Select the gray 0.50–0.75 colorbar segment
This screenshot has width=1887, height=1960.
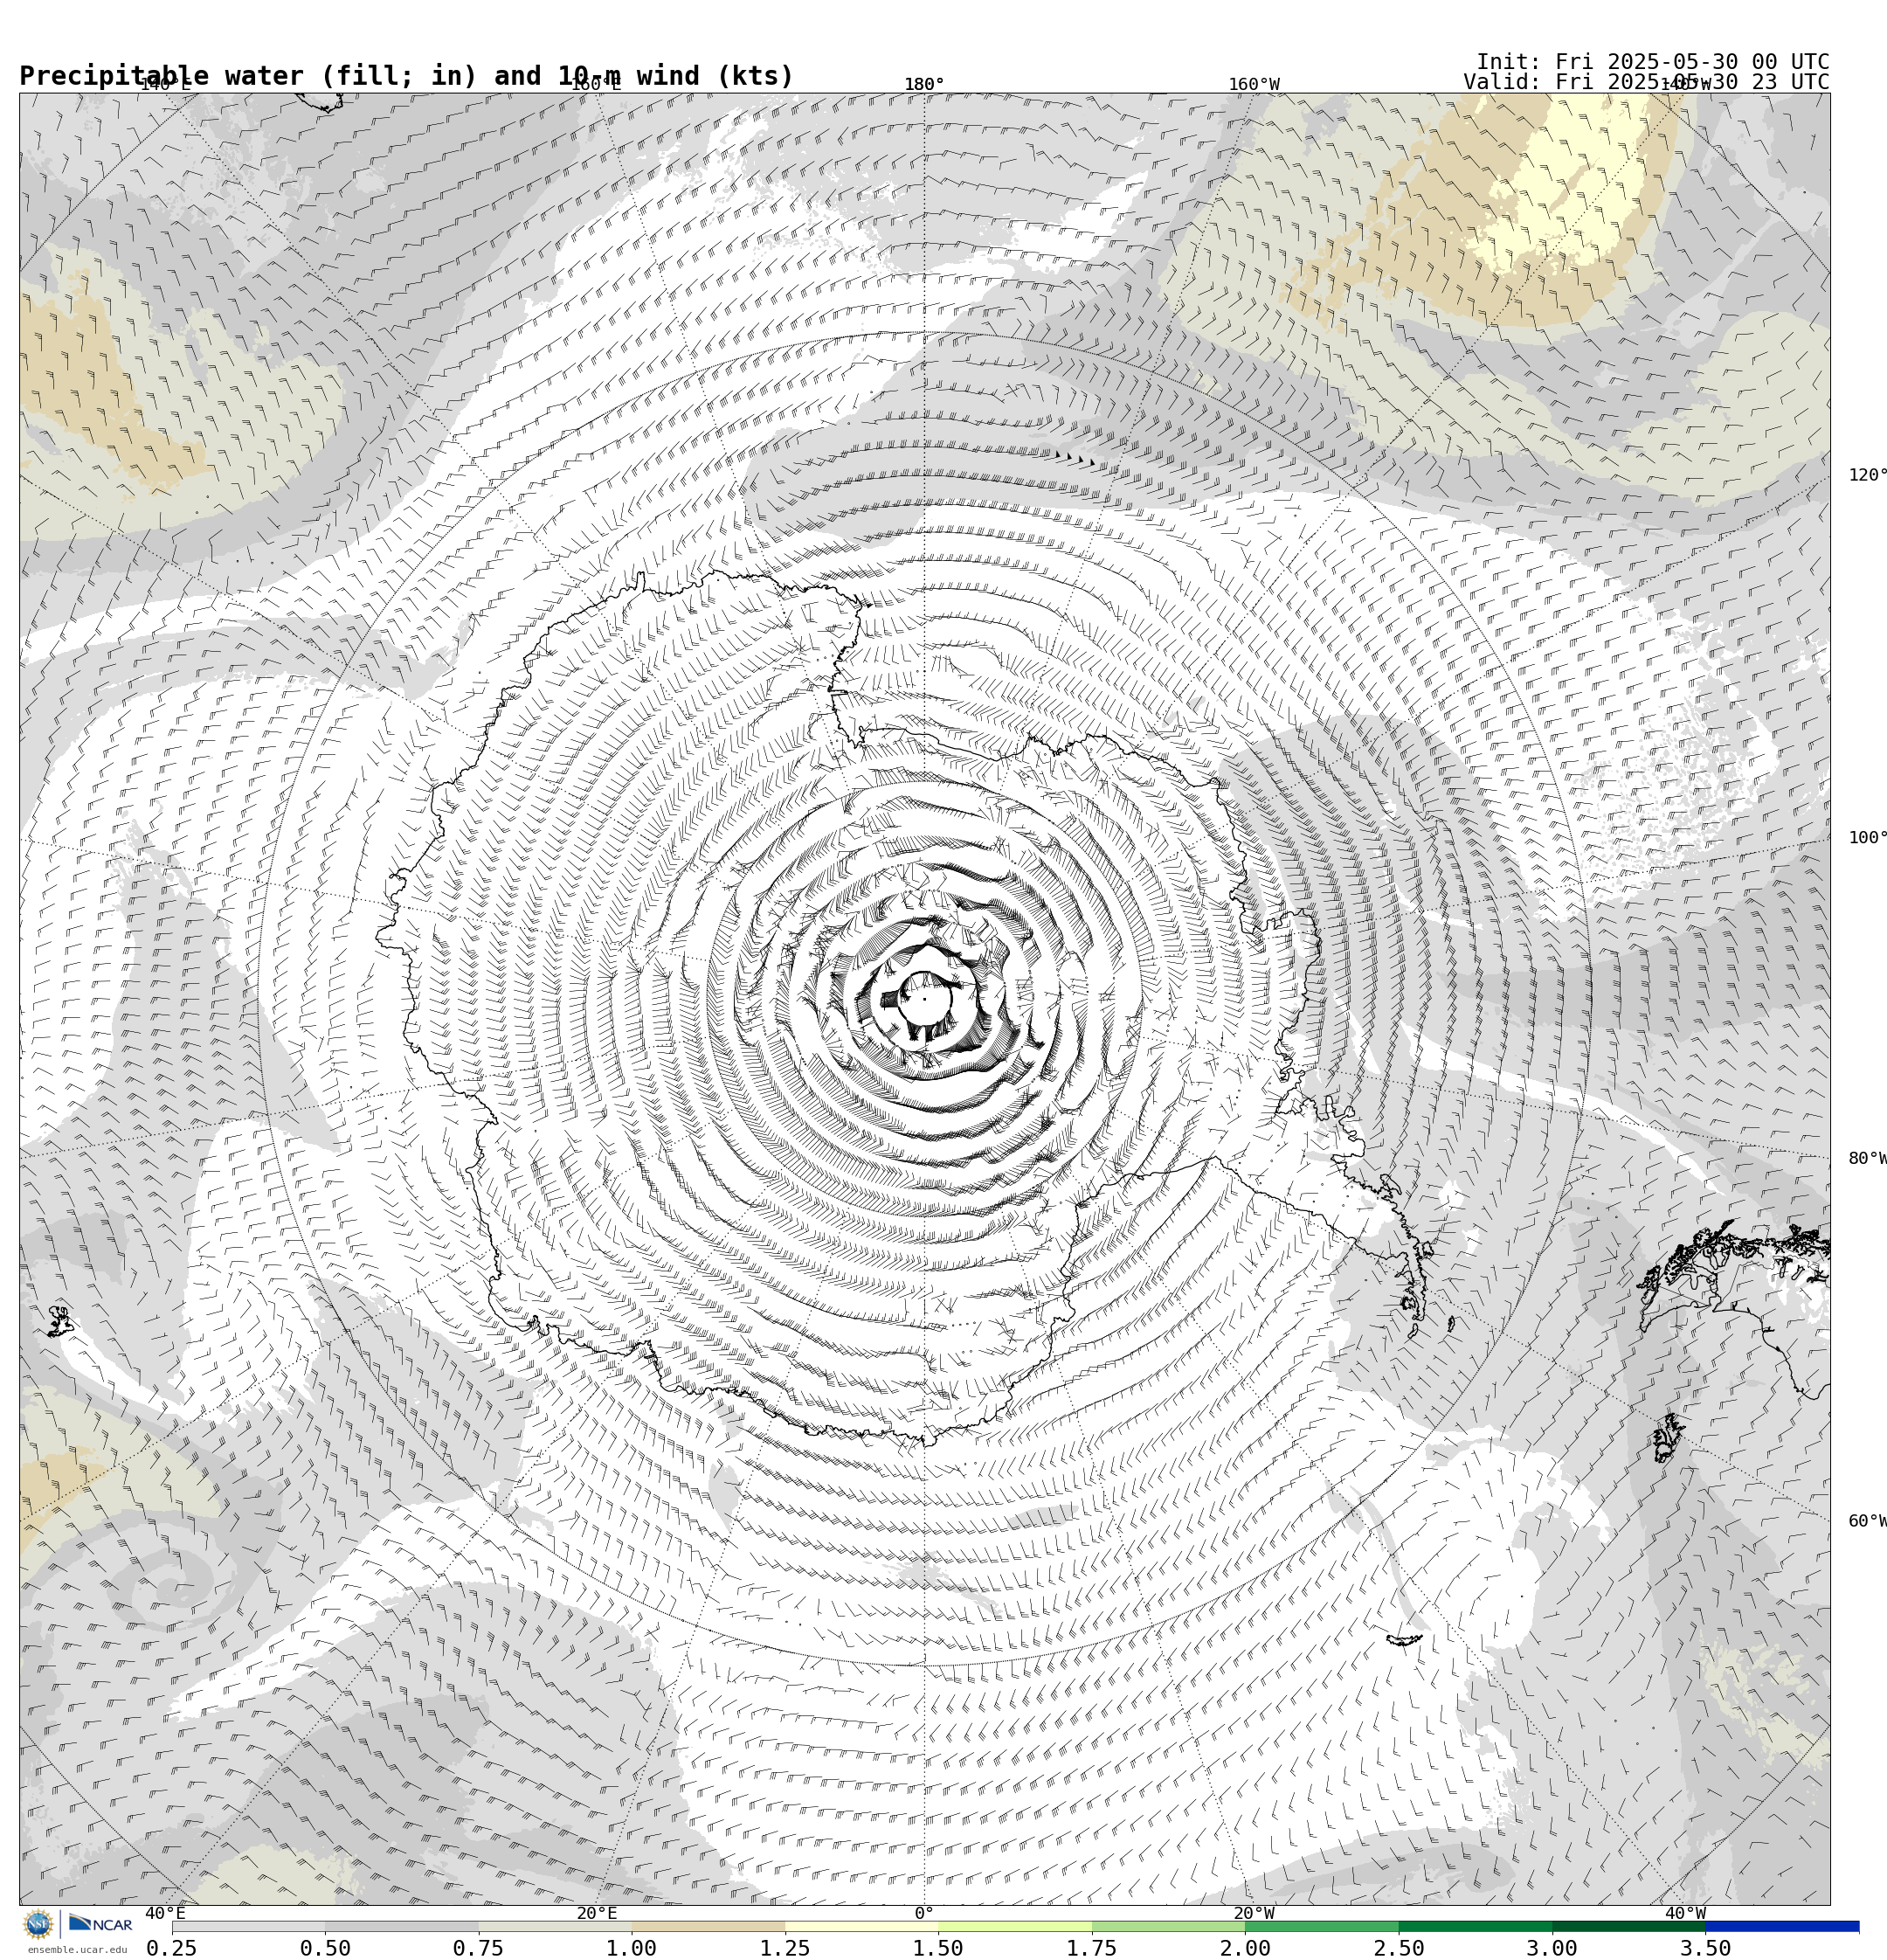click(x=402, y=1926)
